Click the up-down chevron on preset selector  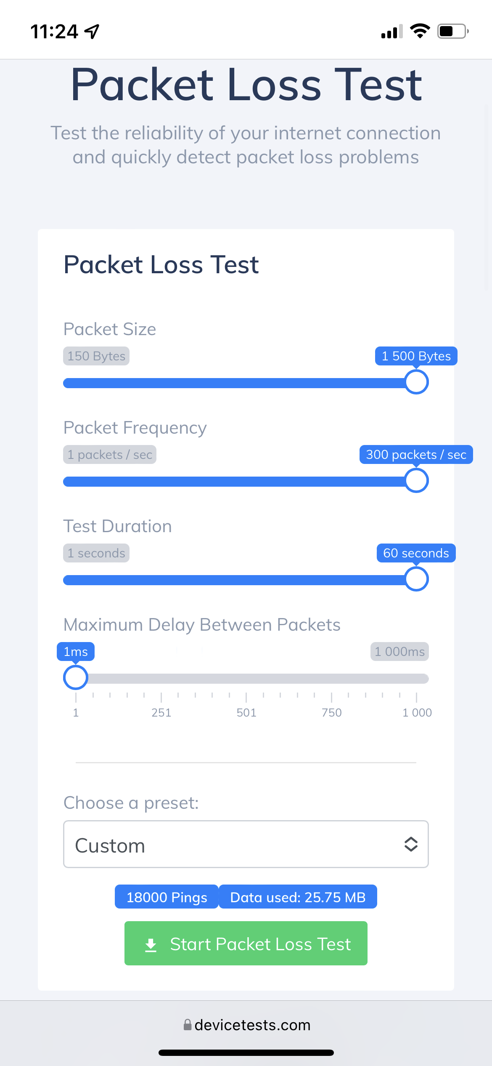411,844
